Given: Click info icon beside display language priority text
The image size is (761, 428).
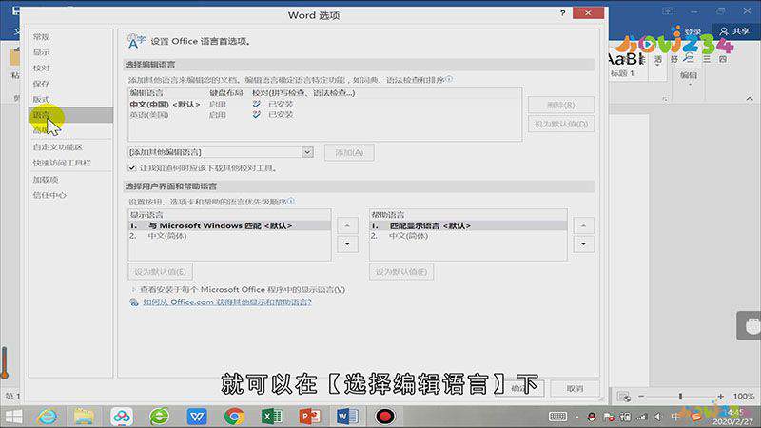Looking at the screenshot, I should click(x=291, y=201).
